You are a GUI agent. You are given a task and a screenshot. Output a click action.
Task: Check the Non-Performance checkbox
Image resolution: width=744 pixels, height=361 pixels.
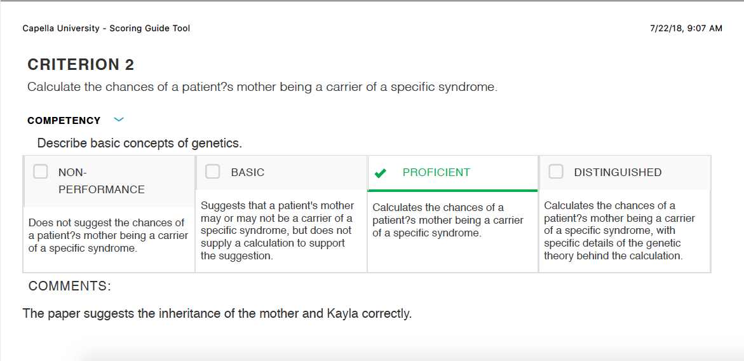(40, 172)
